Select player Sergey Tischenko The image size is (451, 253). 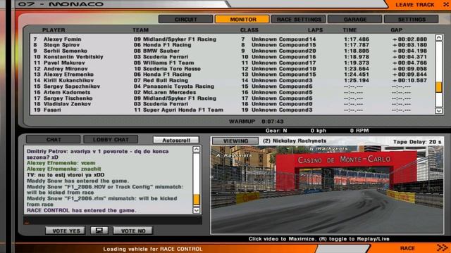(68, 98)
